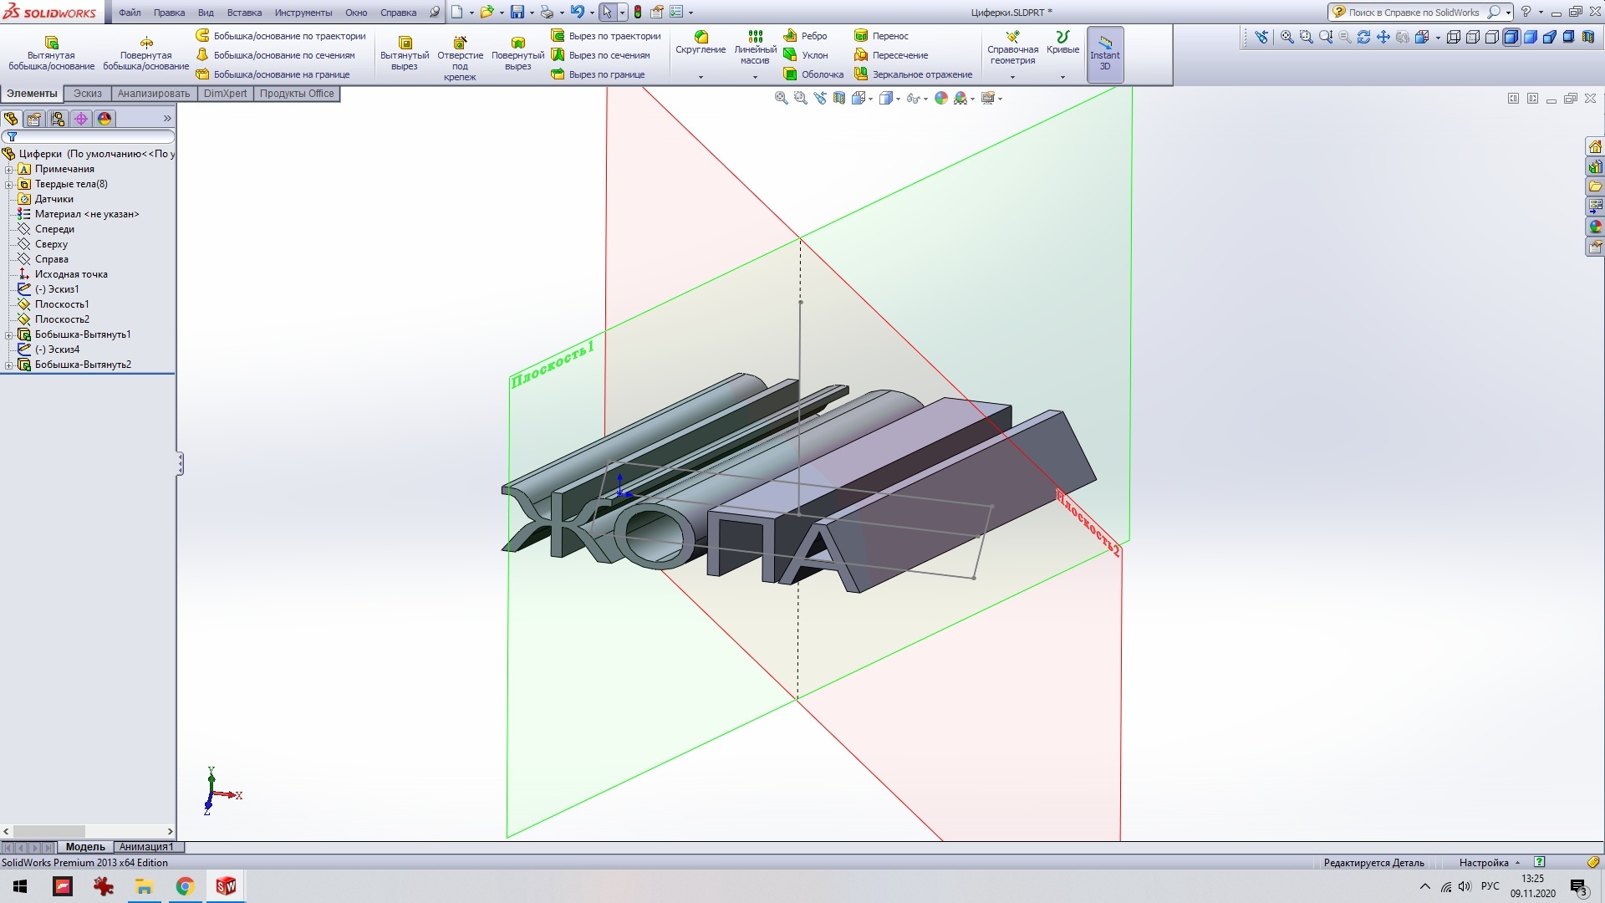
Task: Select the Revolved Boss/Base (Повернутая бобышка/основание) tool
Action: point(145,53)
